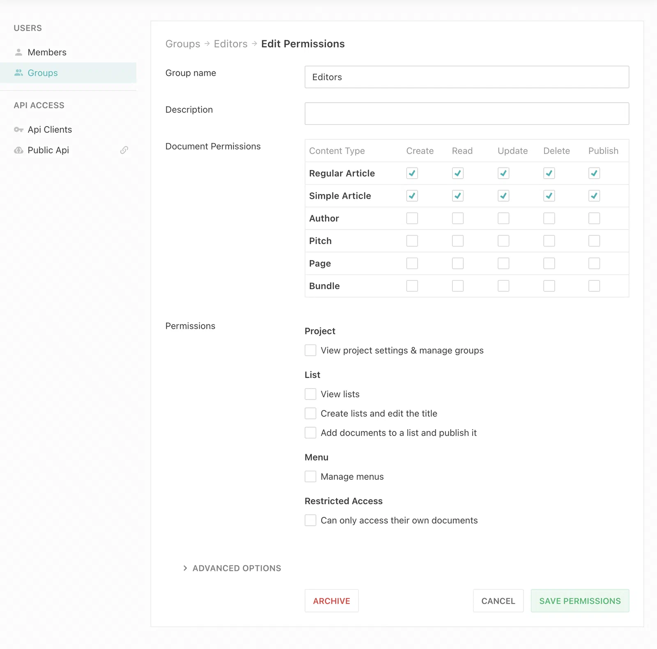Viewport: 657px width, 649px height.
Task: Enable Read for Author
Action: (458, 218)
